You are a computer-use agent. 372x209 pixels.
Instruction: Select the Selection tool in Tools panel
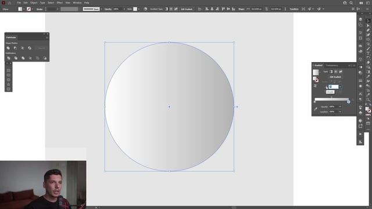[x=368, y=21]
